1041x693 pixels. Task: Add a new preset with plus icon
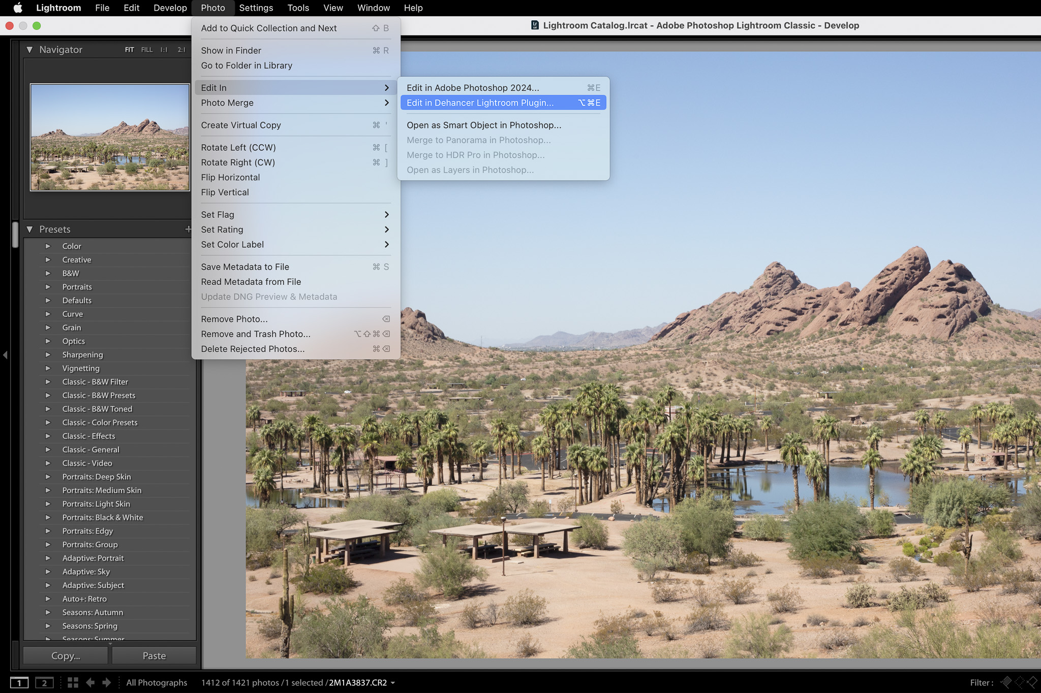188,229
